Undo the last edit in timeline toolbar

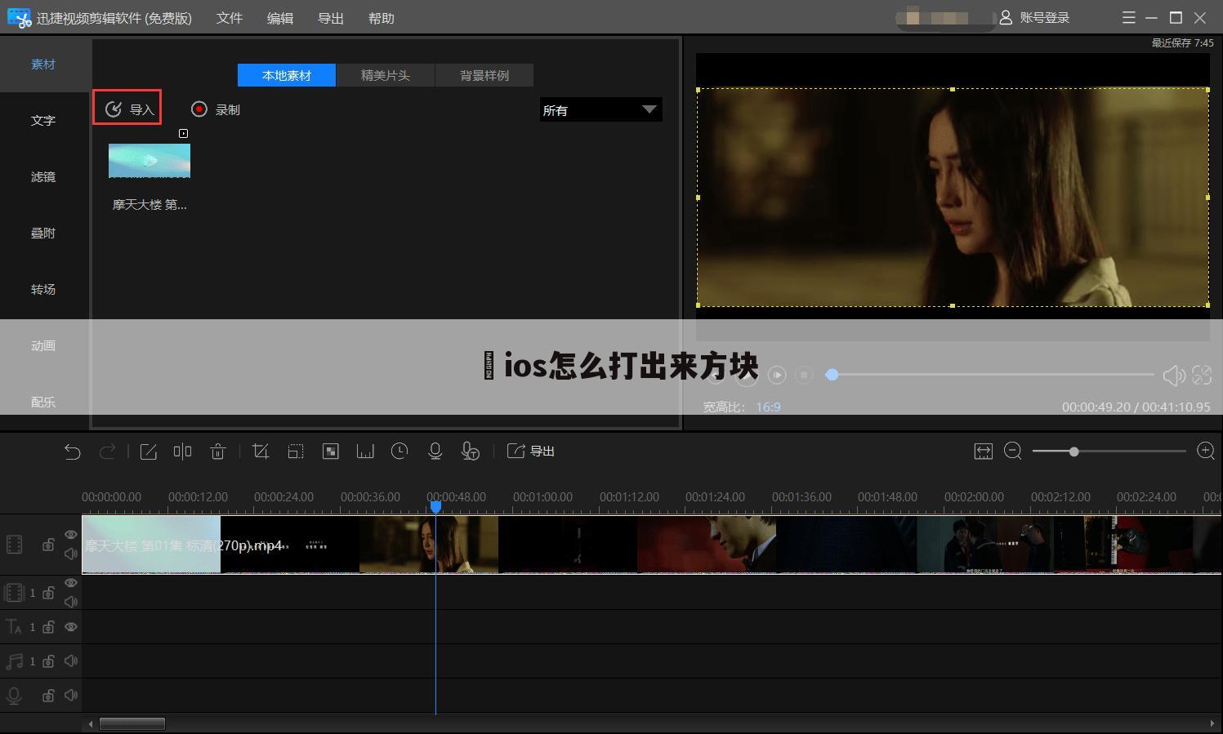click(73, 452)
